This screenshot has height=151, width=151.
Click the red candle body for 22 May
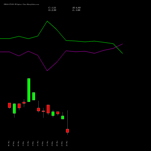67,131
